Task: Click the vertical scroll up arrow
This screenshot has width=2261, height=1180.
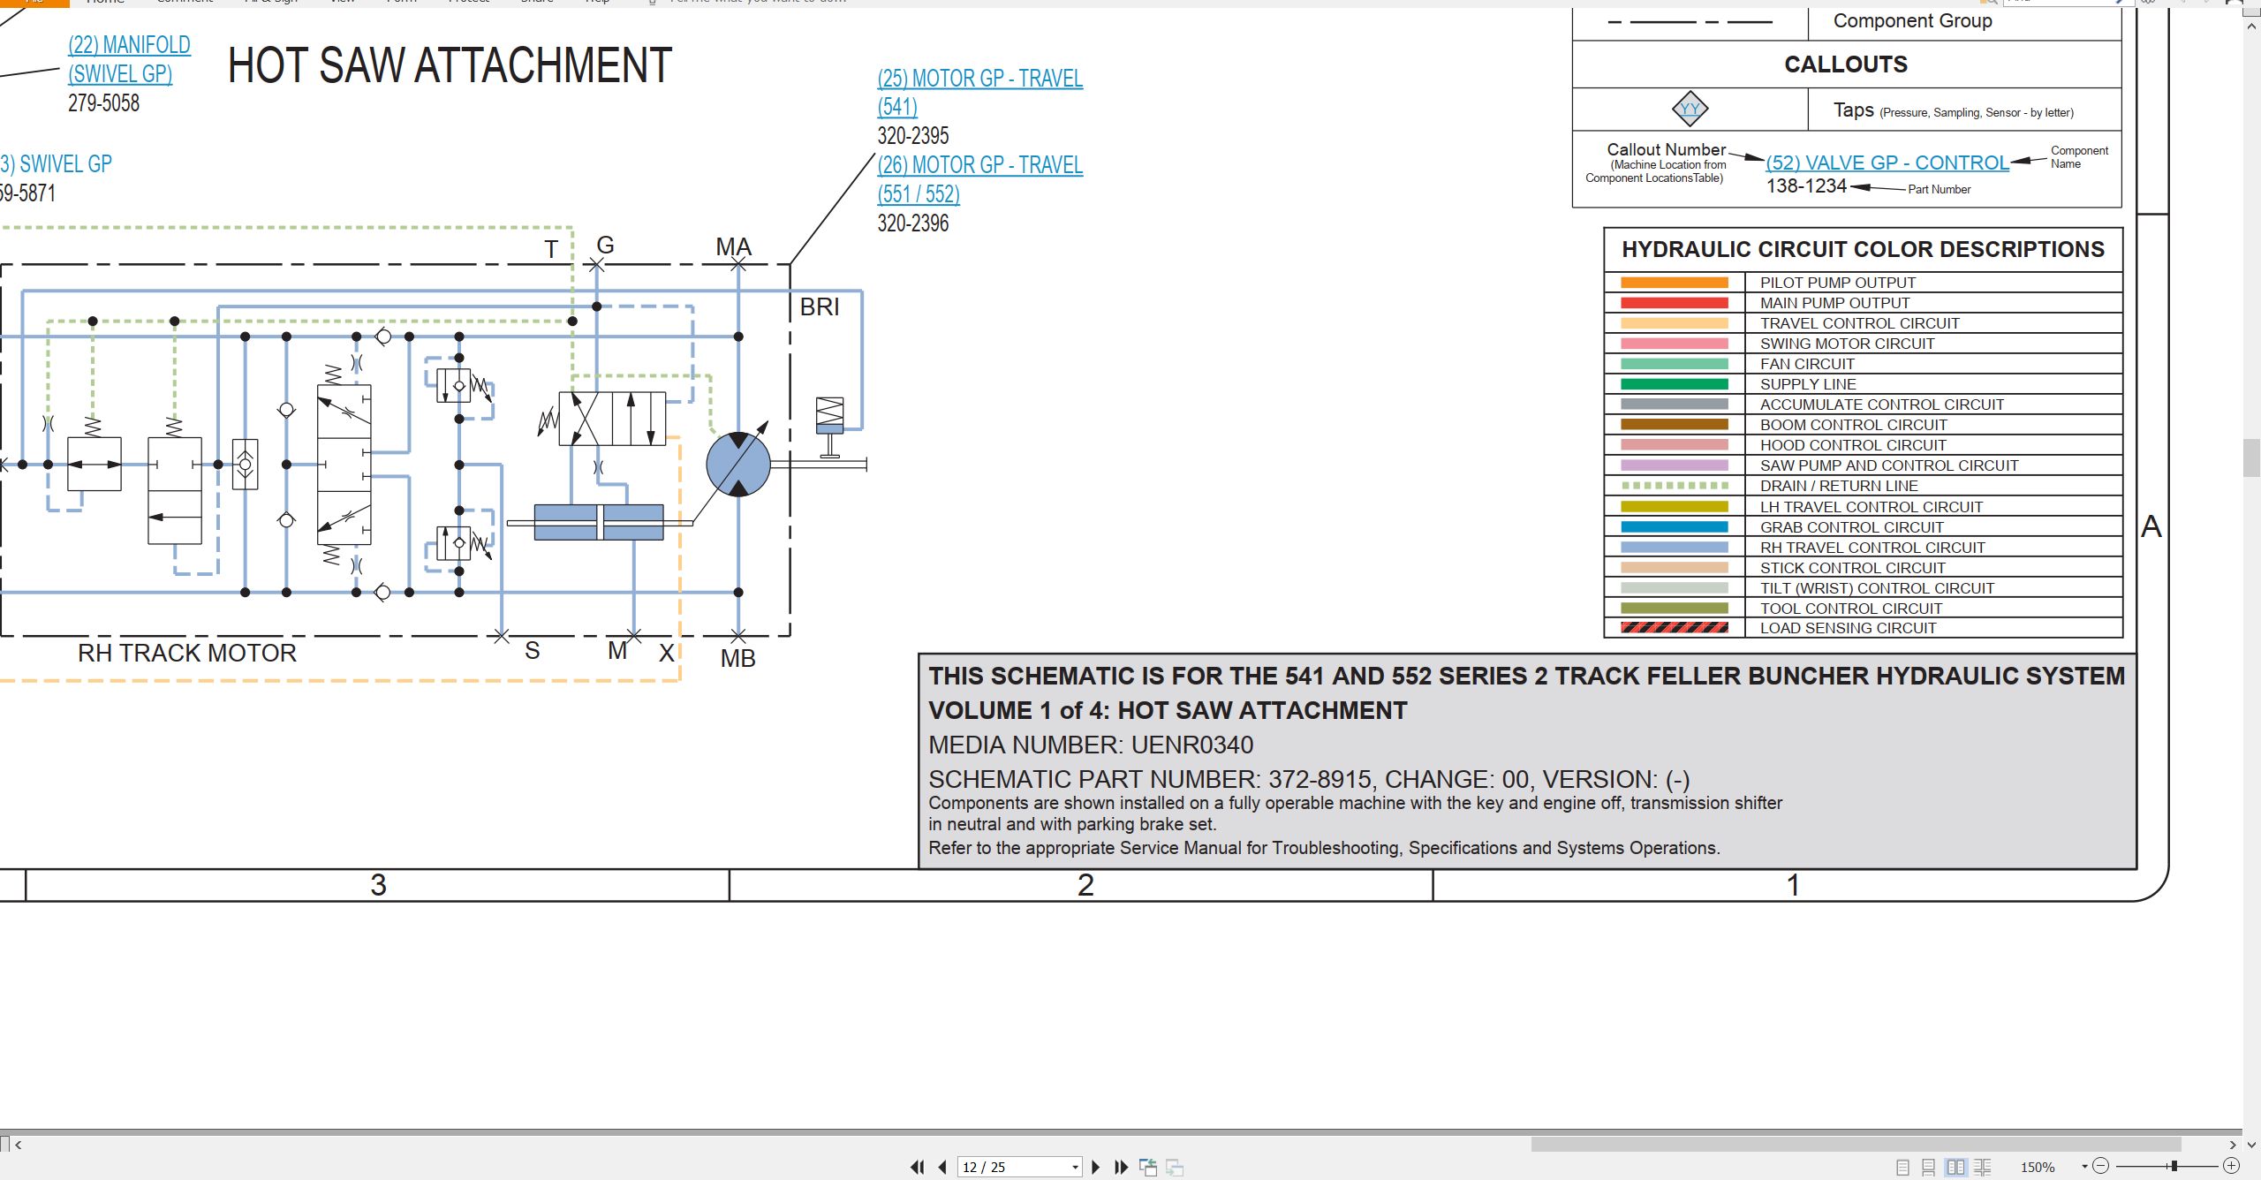Action: pos(2251,26)
